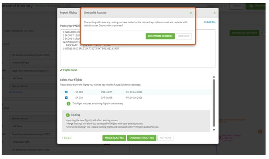
Task: Select the JNB to CPT route text
Action: pos(106,92)
